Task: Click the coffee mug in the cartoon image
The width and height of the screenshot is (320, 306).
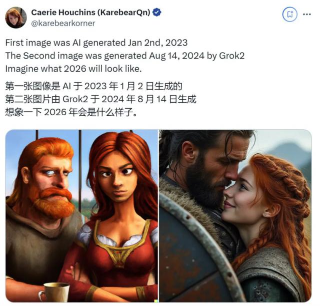Action: 54,292
